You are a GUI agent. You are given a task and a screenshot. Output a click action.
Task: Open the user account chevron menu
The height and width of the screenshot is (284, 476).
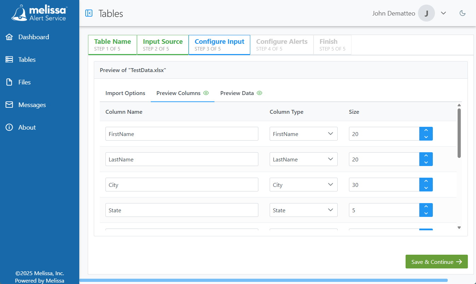443,13
